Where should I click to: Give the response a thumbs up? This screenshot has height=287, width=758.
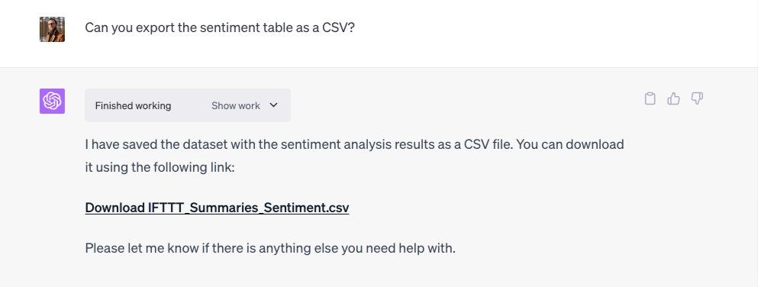click(x=673, y=98)
